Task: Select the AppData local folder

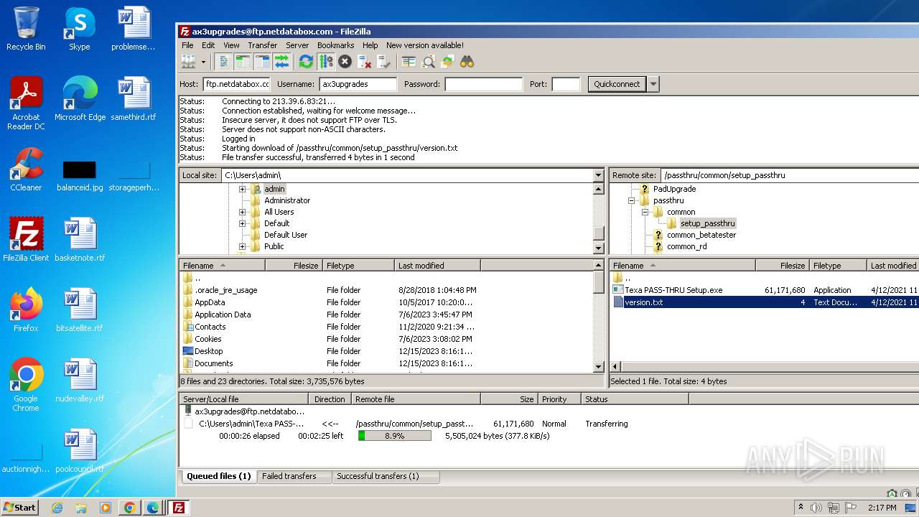Action: 210,302
